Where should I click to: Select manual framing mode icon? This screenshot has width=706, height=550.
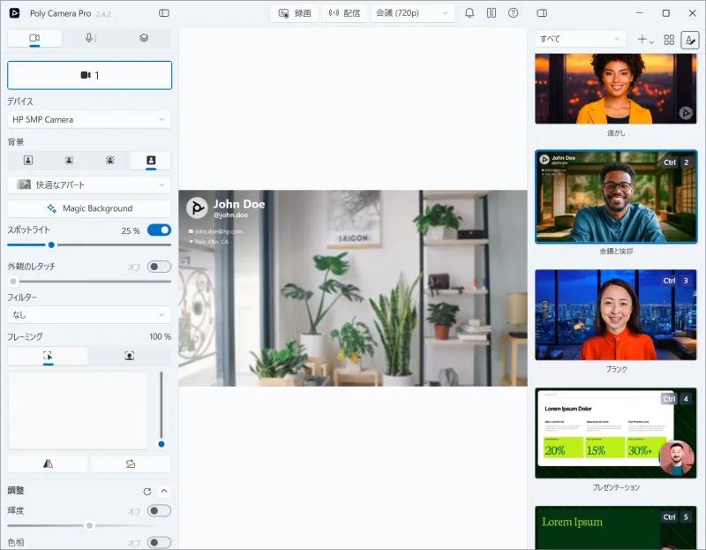48,356
